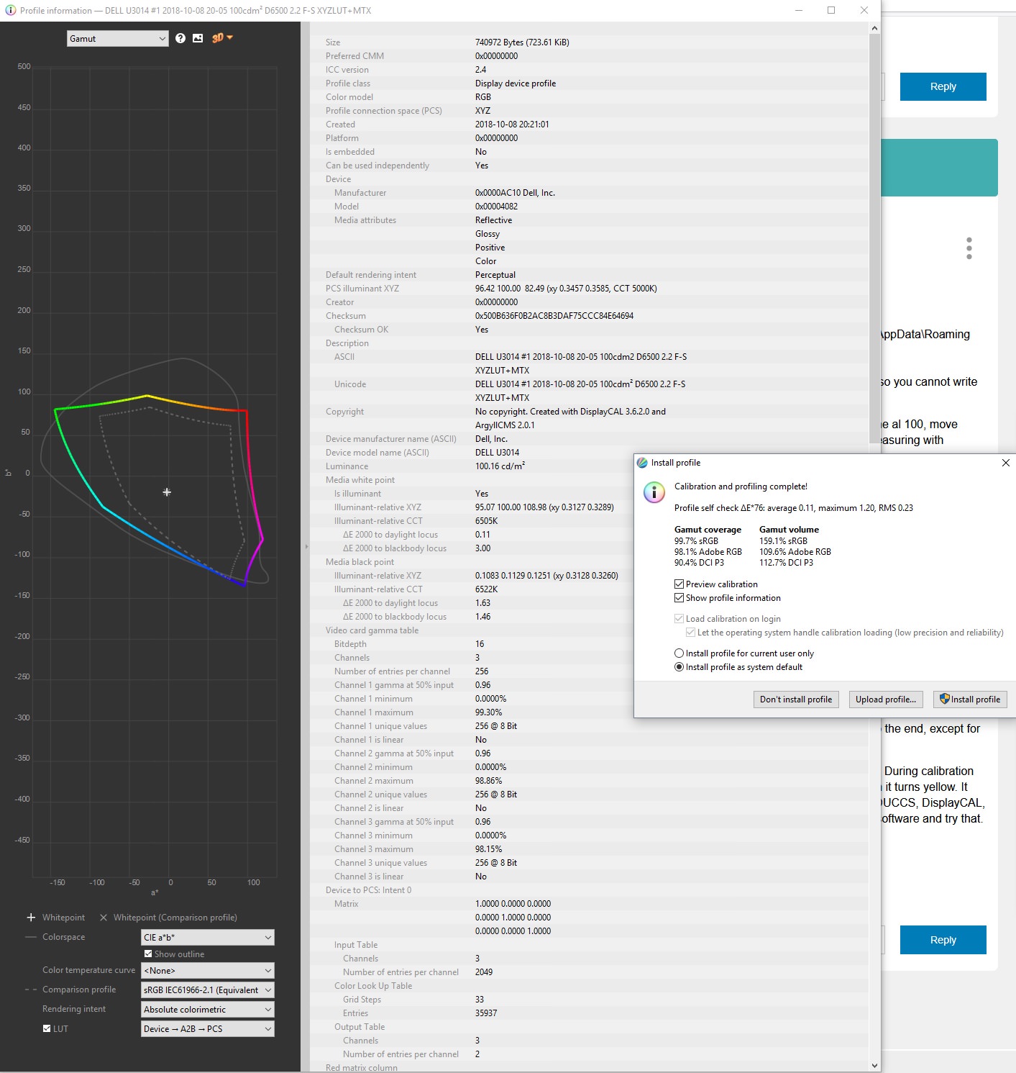Click the whitepoint cross on the gamut plot
The width and height of the screenshot is (1016, 1073).
click(x=167, y=492)
